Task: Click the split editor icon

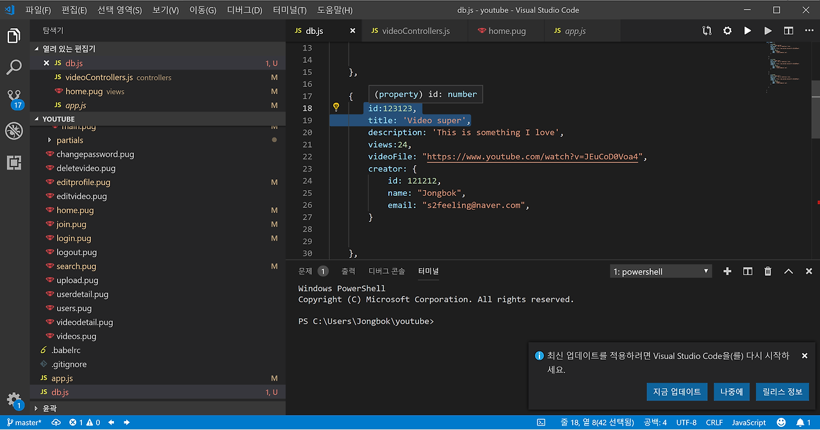Action: click(x=789, y=31)
